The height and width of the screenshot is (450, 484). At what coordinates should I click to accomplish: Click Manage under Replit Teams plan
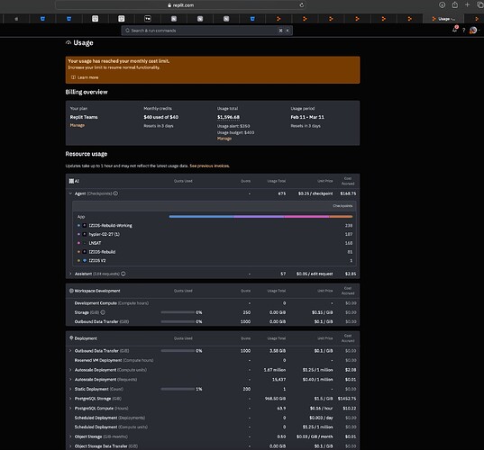(78, 125)
